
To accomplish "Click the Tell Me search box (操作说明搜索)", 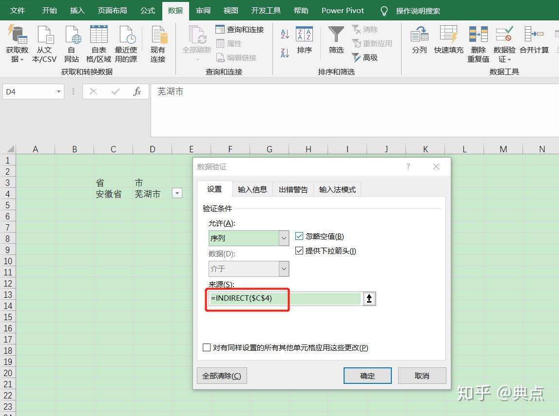I will coord(418,11).
